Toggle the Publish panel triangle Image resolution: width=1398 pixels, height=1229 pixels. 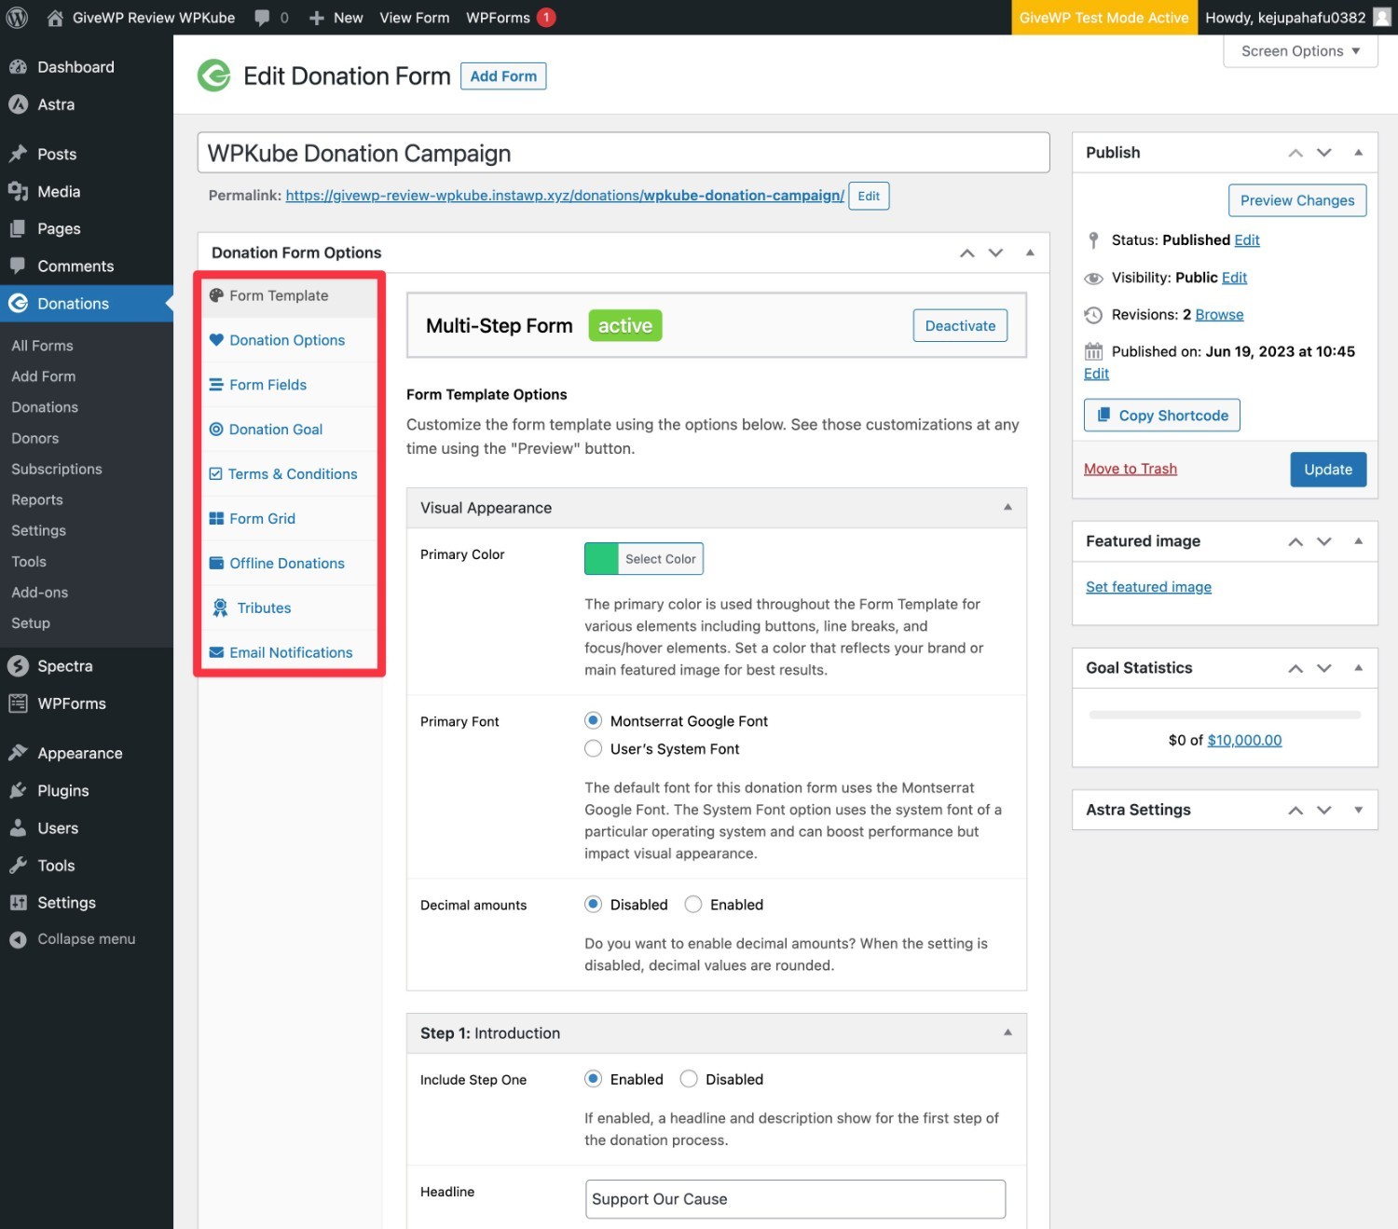click(1359, 152)
